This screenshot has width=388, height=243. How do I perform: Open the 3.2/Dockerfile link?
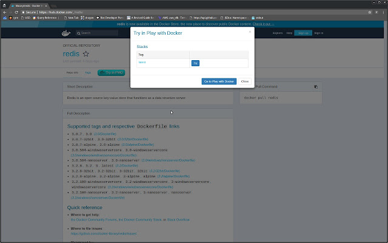pyautogui.click(x=127, y=166)
